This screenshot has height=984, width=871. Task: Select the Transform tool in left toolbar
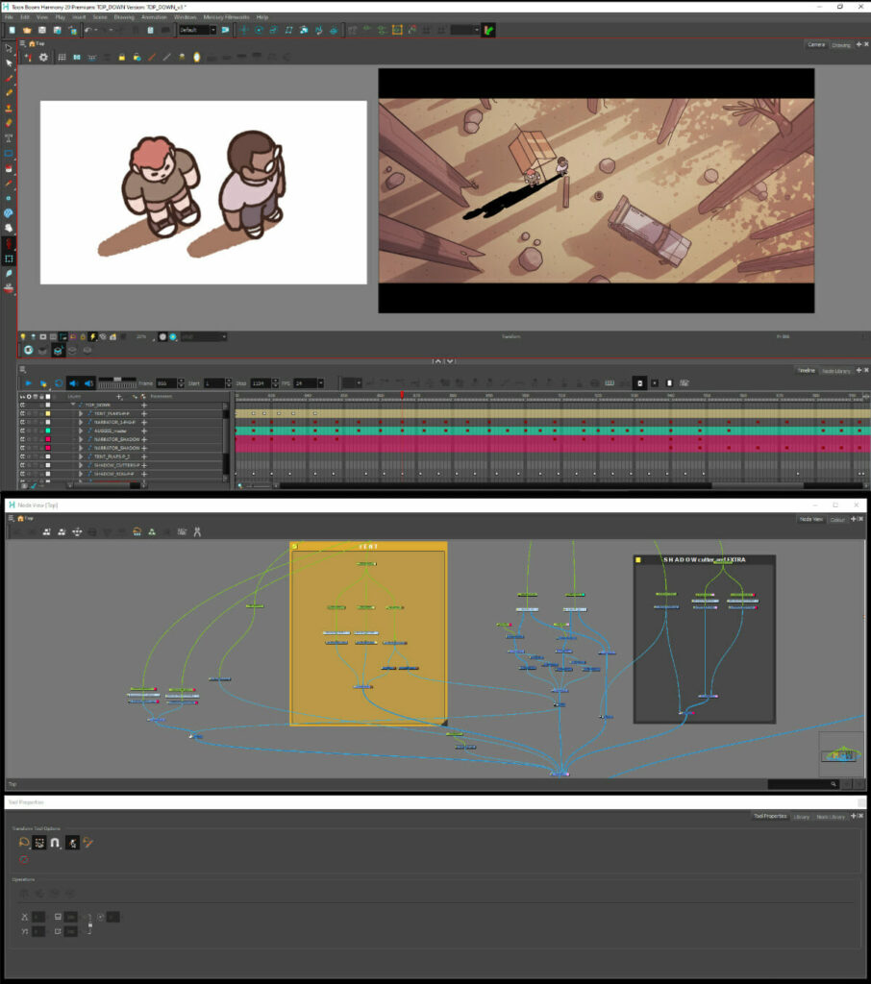[9, 48]
